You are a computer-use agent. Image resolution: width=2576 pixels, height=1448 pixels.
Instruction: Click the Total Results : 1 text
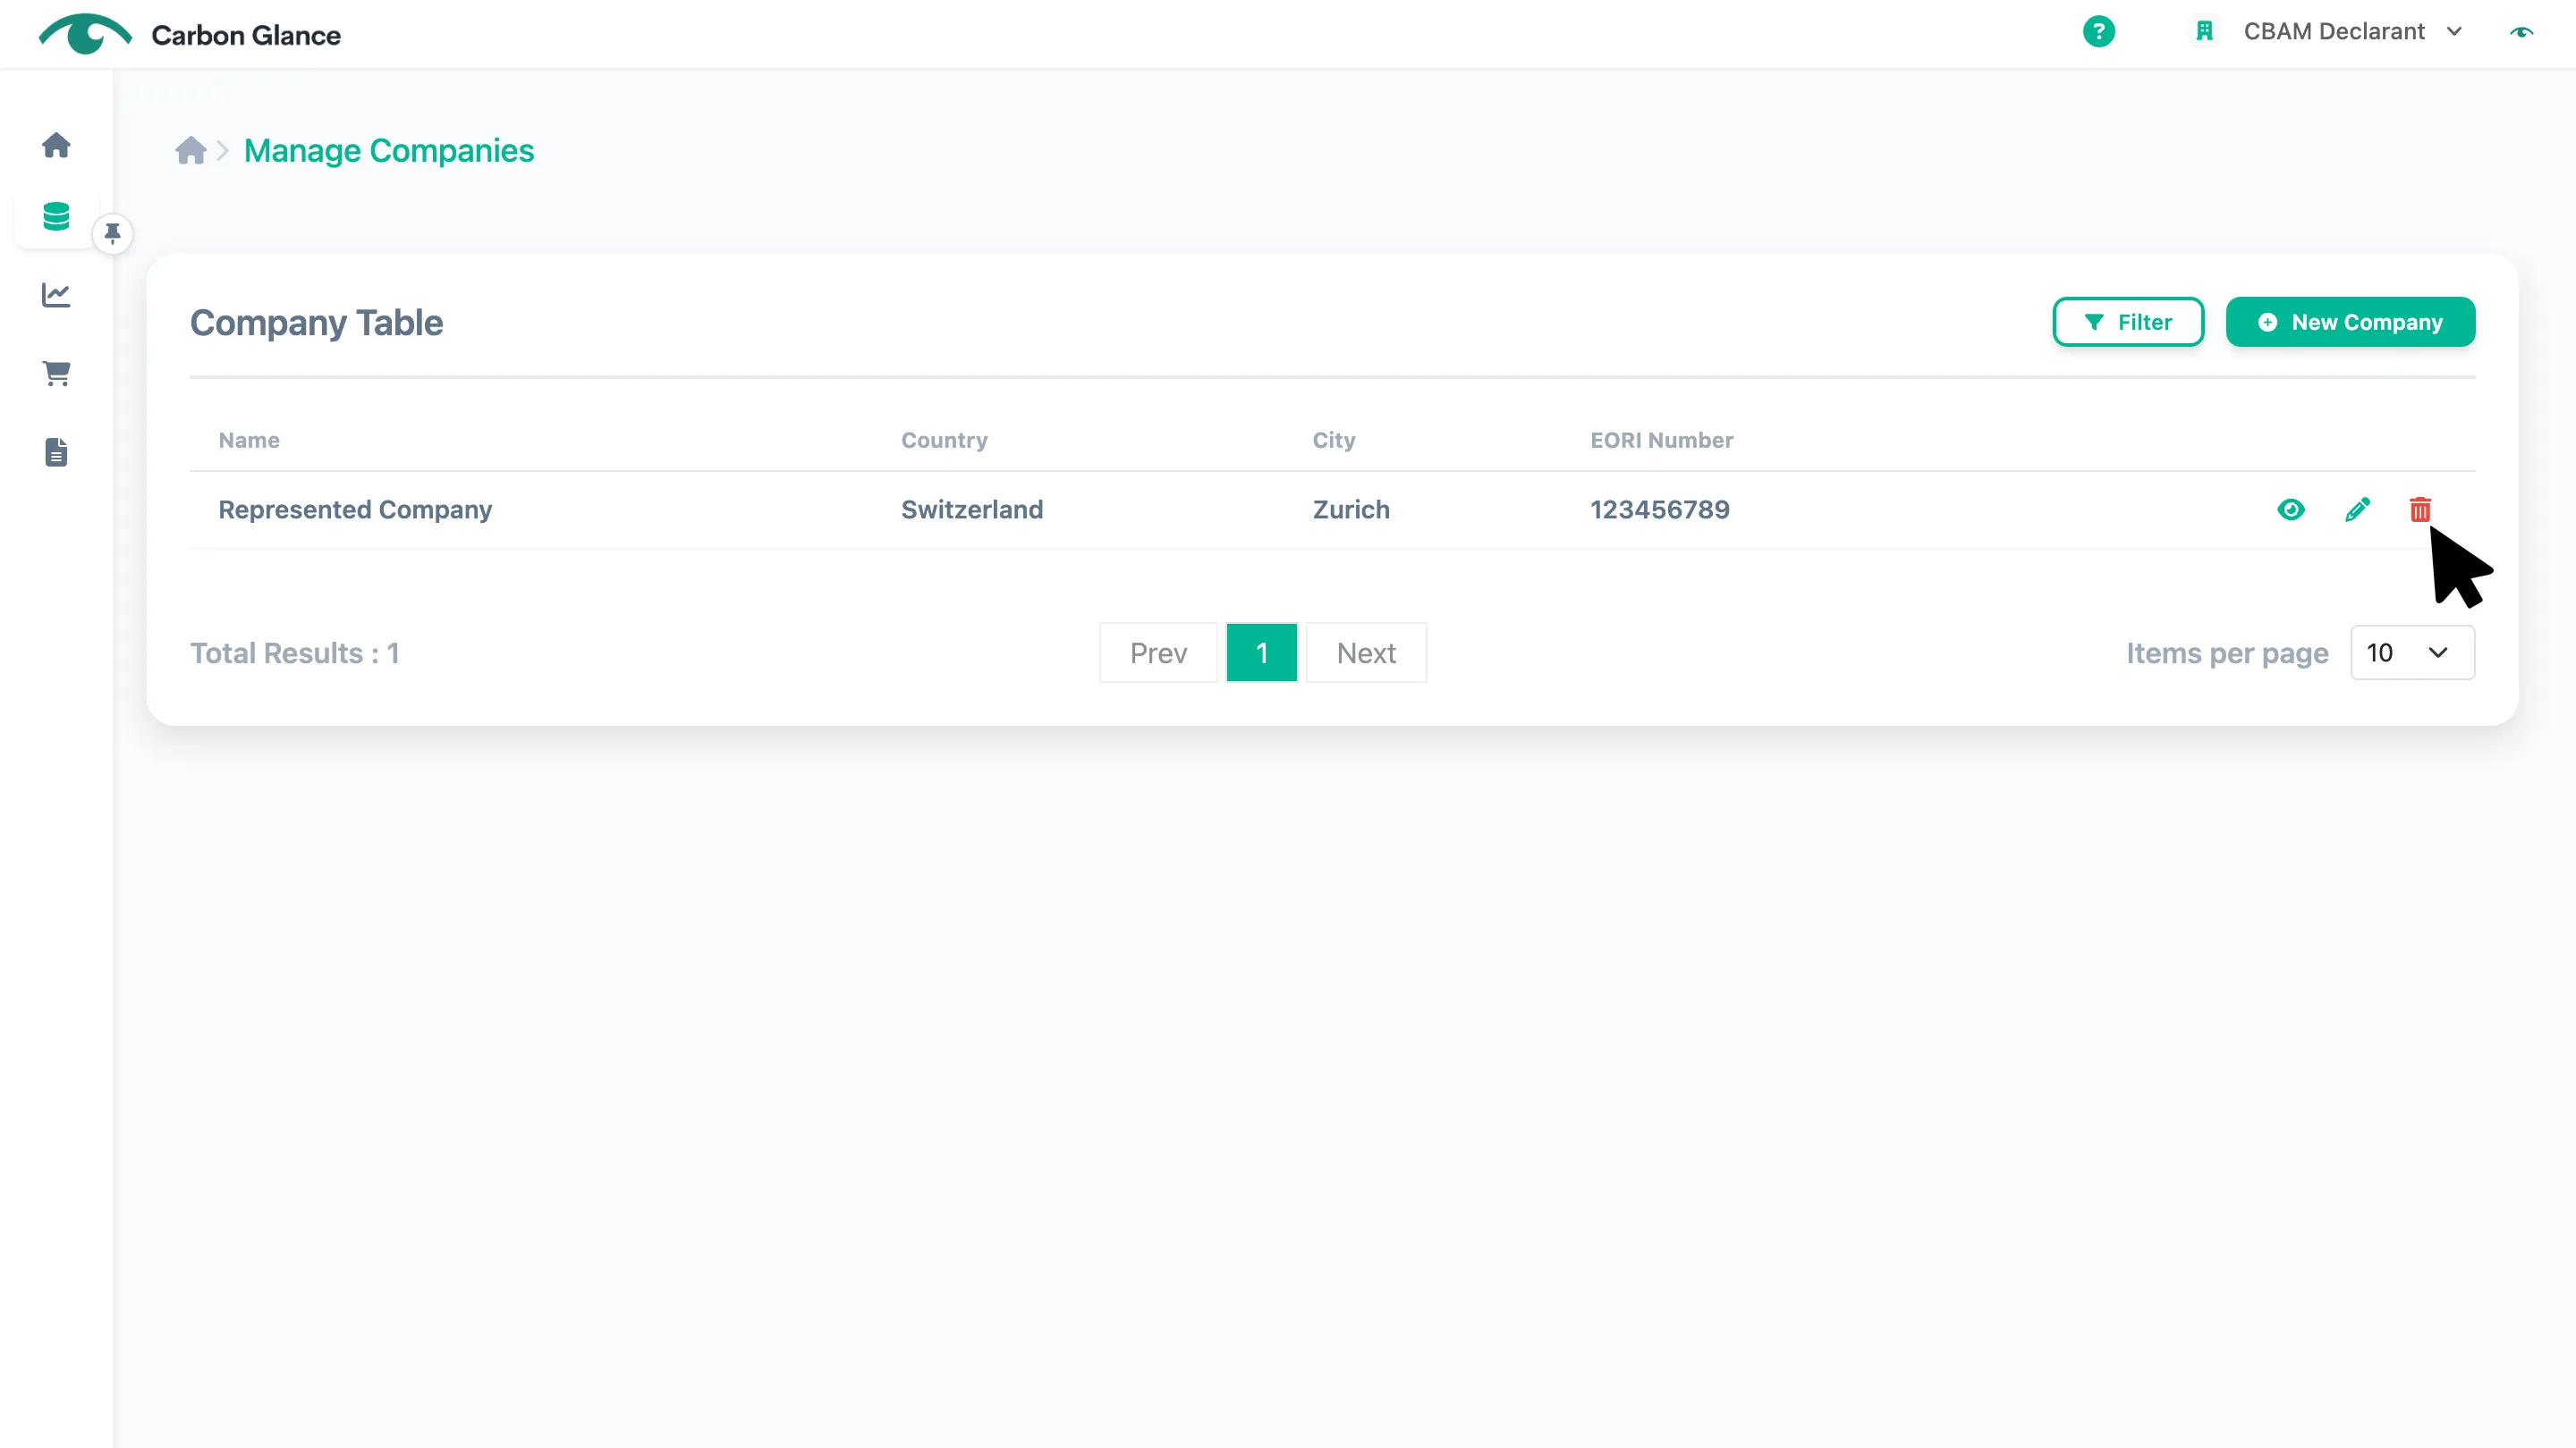[295, 653]
